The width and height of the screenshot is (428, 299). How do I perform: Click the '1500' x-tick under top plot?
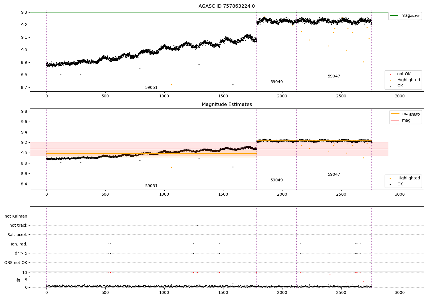[x=223, y=96]
